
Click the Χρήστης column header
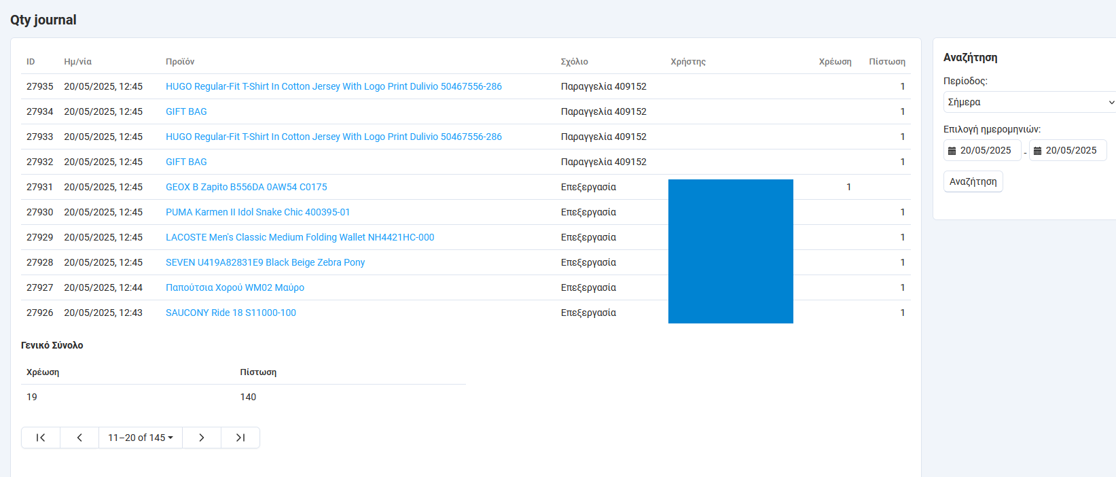[688, 62]
